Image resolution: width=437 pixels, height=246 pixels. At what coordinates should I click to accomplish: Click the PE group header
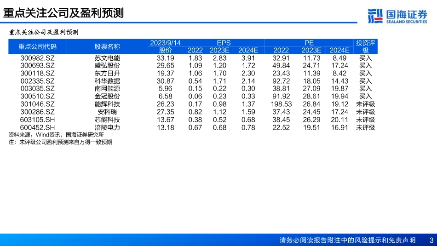pos(309,43)
